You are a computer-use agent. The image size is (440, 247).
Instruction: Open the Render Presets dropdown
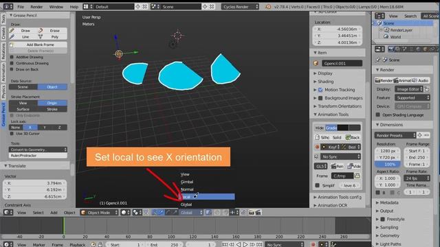pos(395,135)
